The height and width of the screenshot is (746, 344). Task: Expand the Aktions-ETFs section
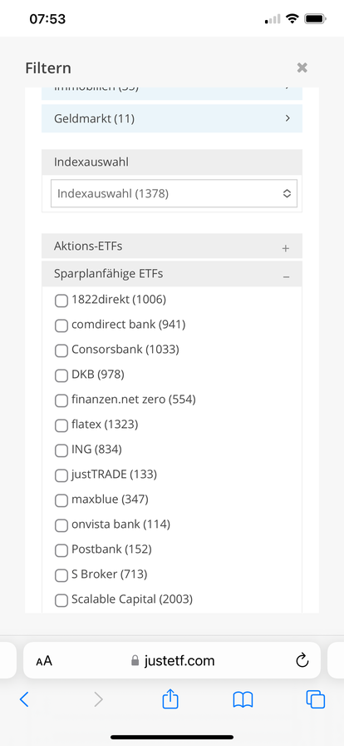pos(172,246)
